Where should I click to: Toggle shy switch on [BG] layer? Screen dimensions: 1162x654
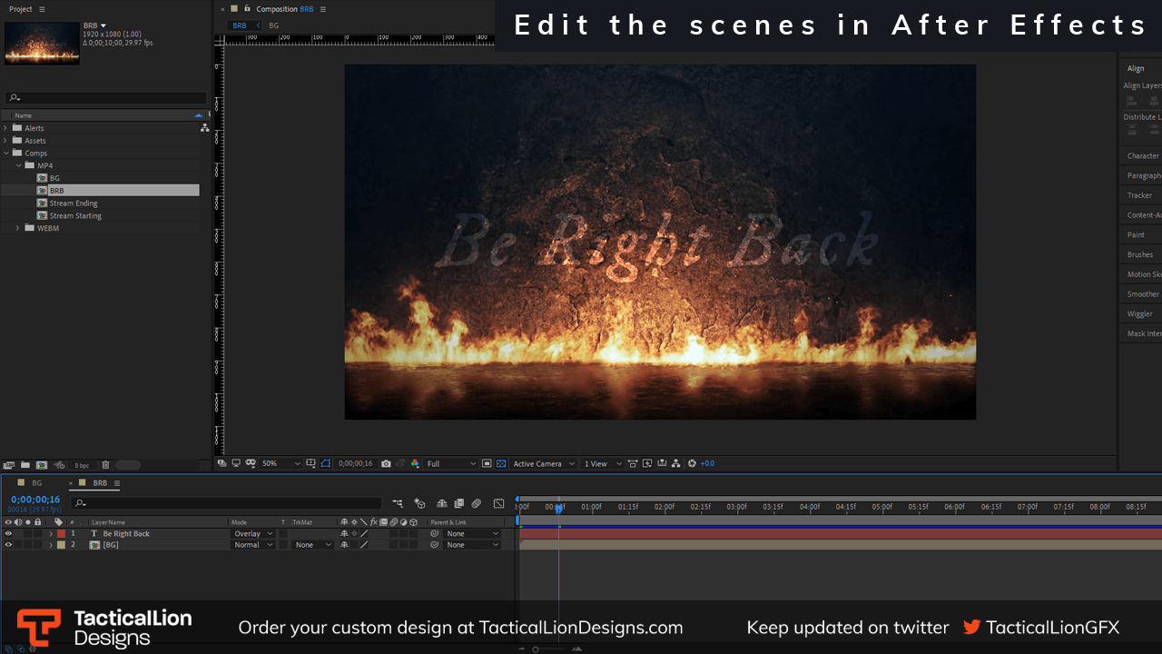(344, 545)
